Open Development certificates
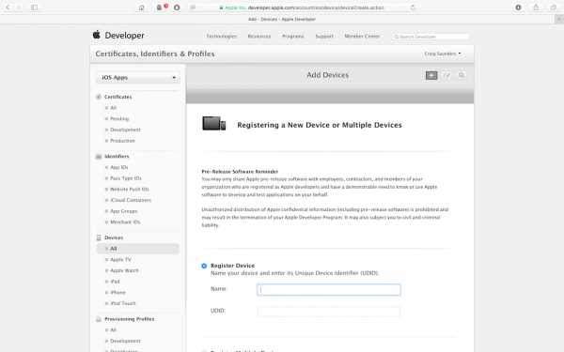Viewport: 564px width, 352px height. coord(125,130)
